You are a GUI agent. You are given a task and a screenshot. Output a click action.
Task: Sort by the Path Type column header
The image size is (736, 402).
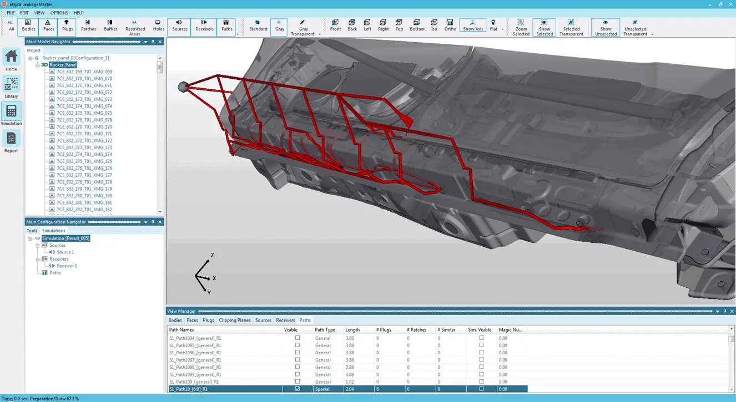(x=327, y=329)
